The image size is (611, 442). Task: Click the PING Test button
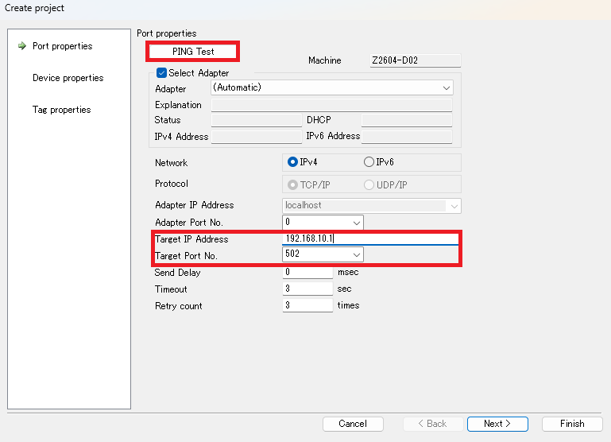(x=193, y=52)
